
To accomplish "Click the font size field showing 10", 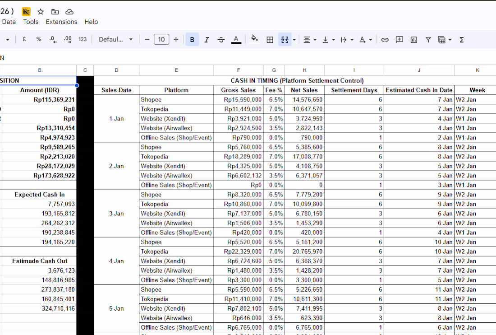I will pos(161,39).
